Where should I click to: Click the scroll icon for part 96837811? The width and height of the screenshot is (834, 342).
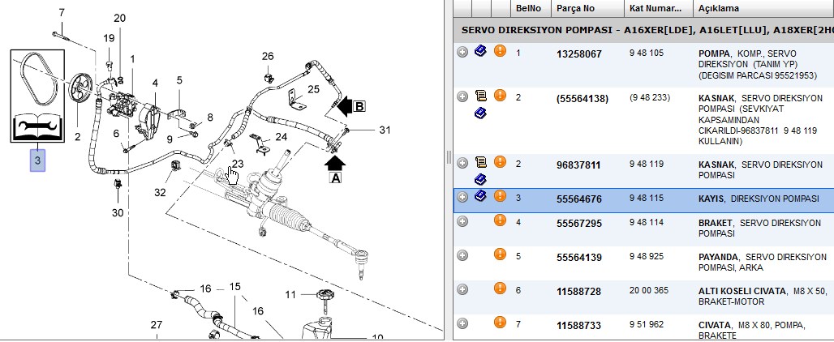pyautogui.click(x=480, y=162)
